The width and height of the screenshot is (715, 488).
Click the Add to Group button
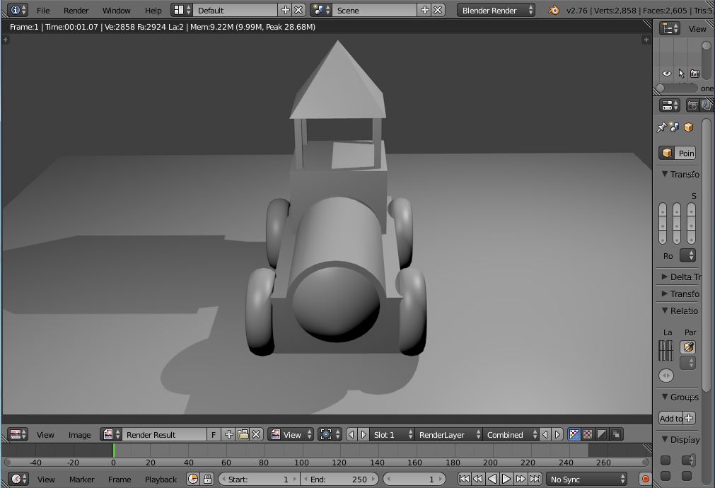tap(671, 418)
